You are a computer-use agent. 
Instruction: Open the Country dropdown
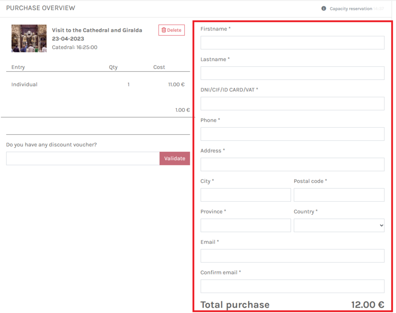339,226
